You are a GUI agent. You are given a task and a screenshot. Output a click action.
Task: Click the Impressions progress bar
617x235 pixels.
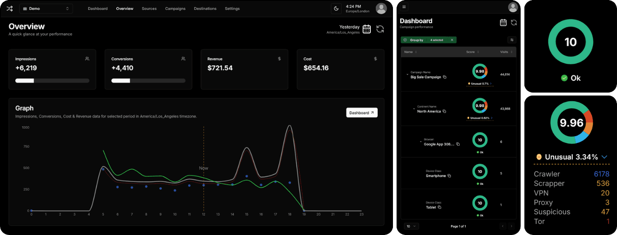52,81
